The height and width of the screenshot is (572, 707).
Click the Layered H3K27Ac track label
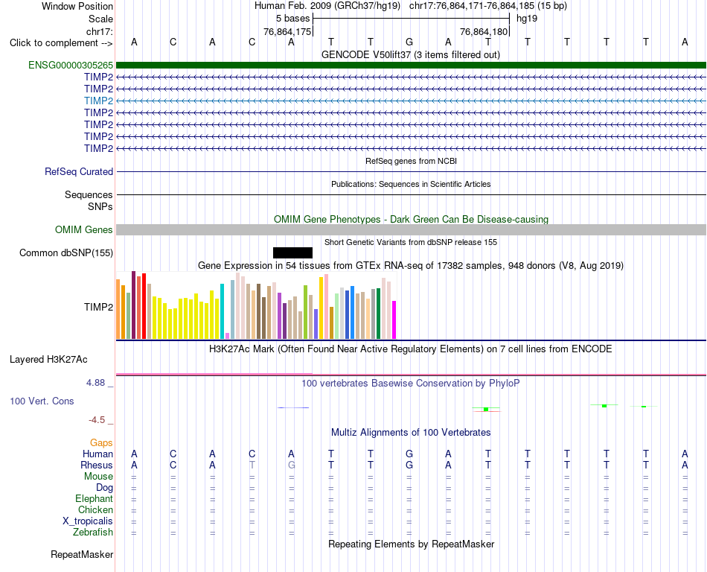(48, 360)
